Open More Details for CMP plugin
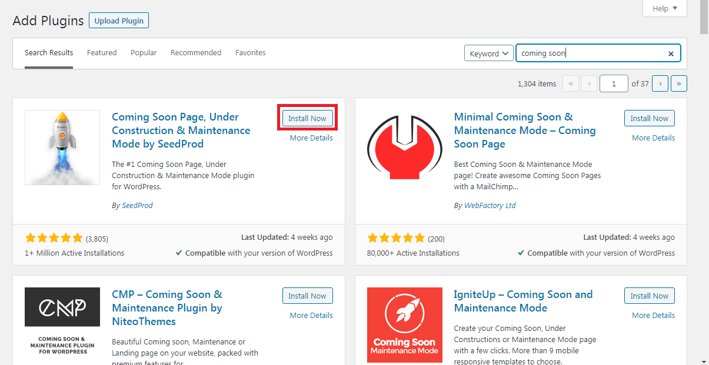Screen dimensions: 709x365 click(311, 316)
